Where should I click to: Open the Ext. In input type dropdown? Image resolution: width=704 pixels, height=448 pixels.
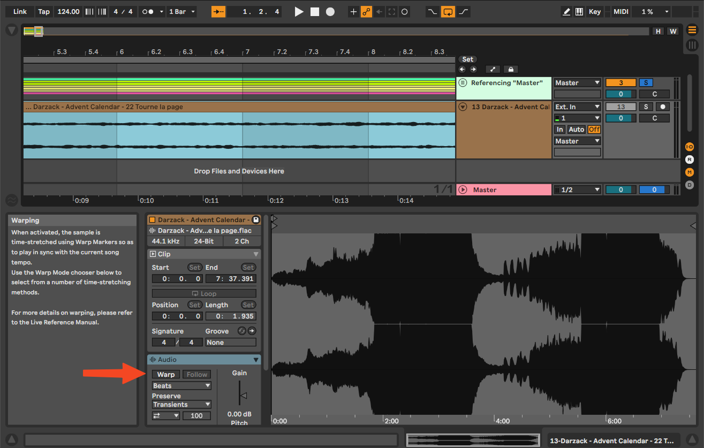tap(577, 107)
